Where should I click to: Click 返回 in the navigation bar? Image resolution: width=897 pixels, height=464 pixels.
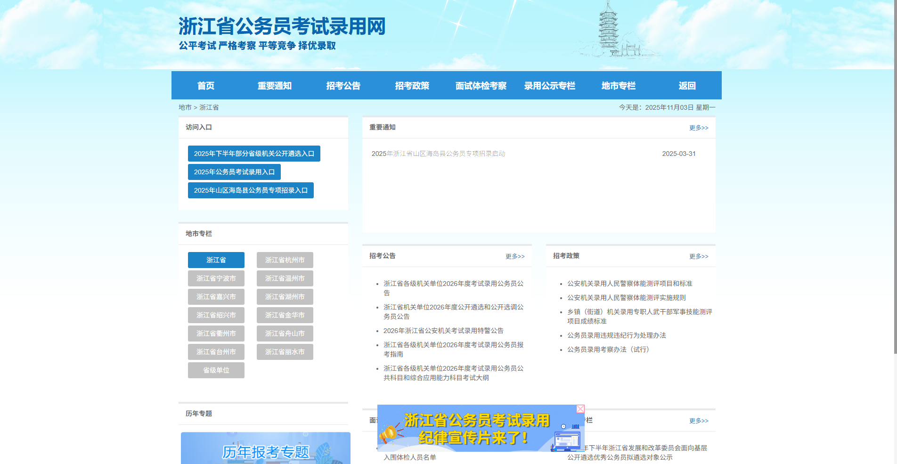[687, 85]
